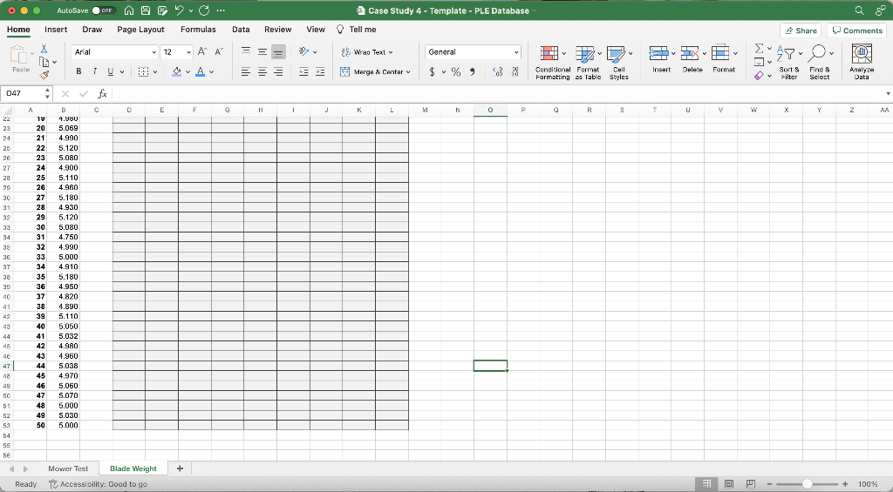Center text horizontally

(262, 71)
